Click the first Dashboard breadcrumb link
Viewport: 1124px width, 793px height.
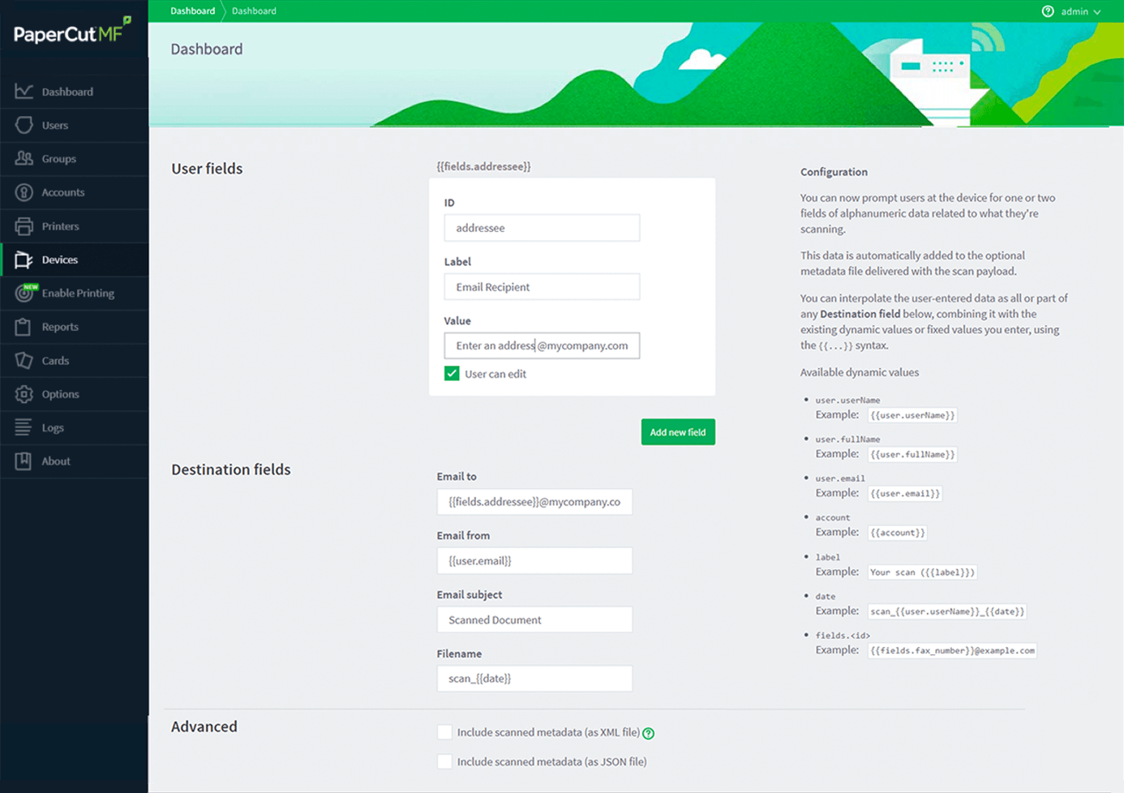[x=193, y=11]
